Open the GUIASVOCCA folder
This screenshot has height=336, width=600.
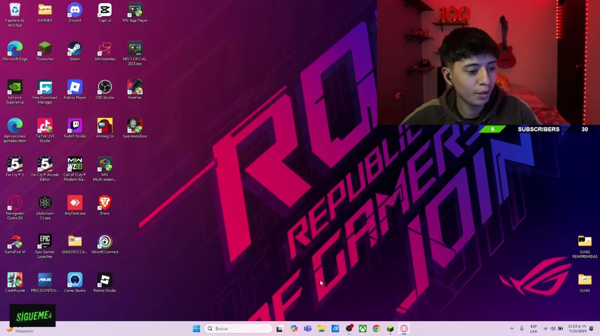pyautogui.click(x=75, y=244)
